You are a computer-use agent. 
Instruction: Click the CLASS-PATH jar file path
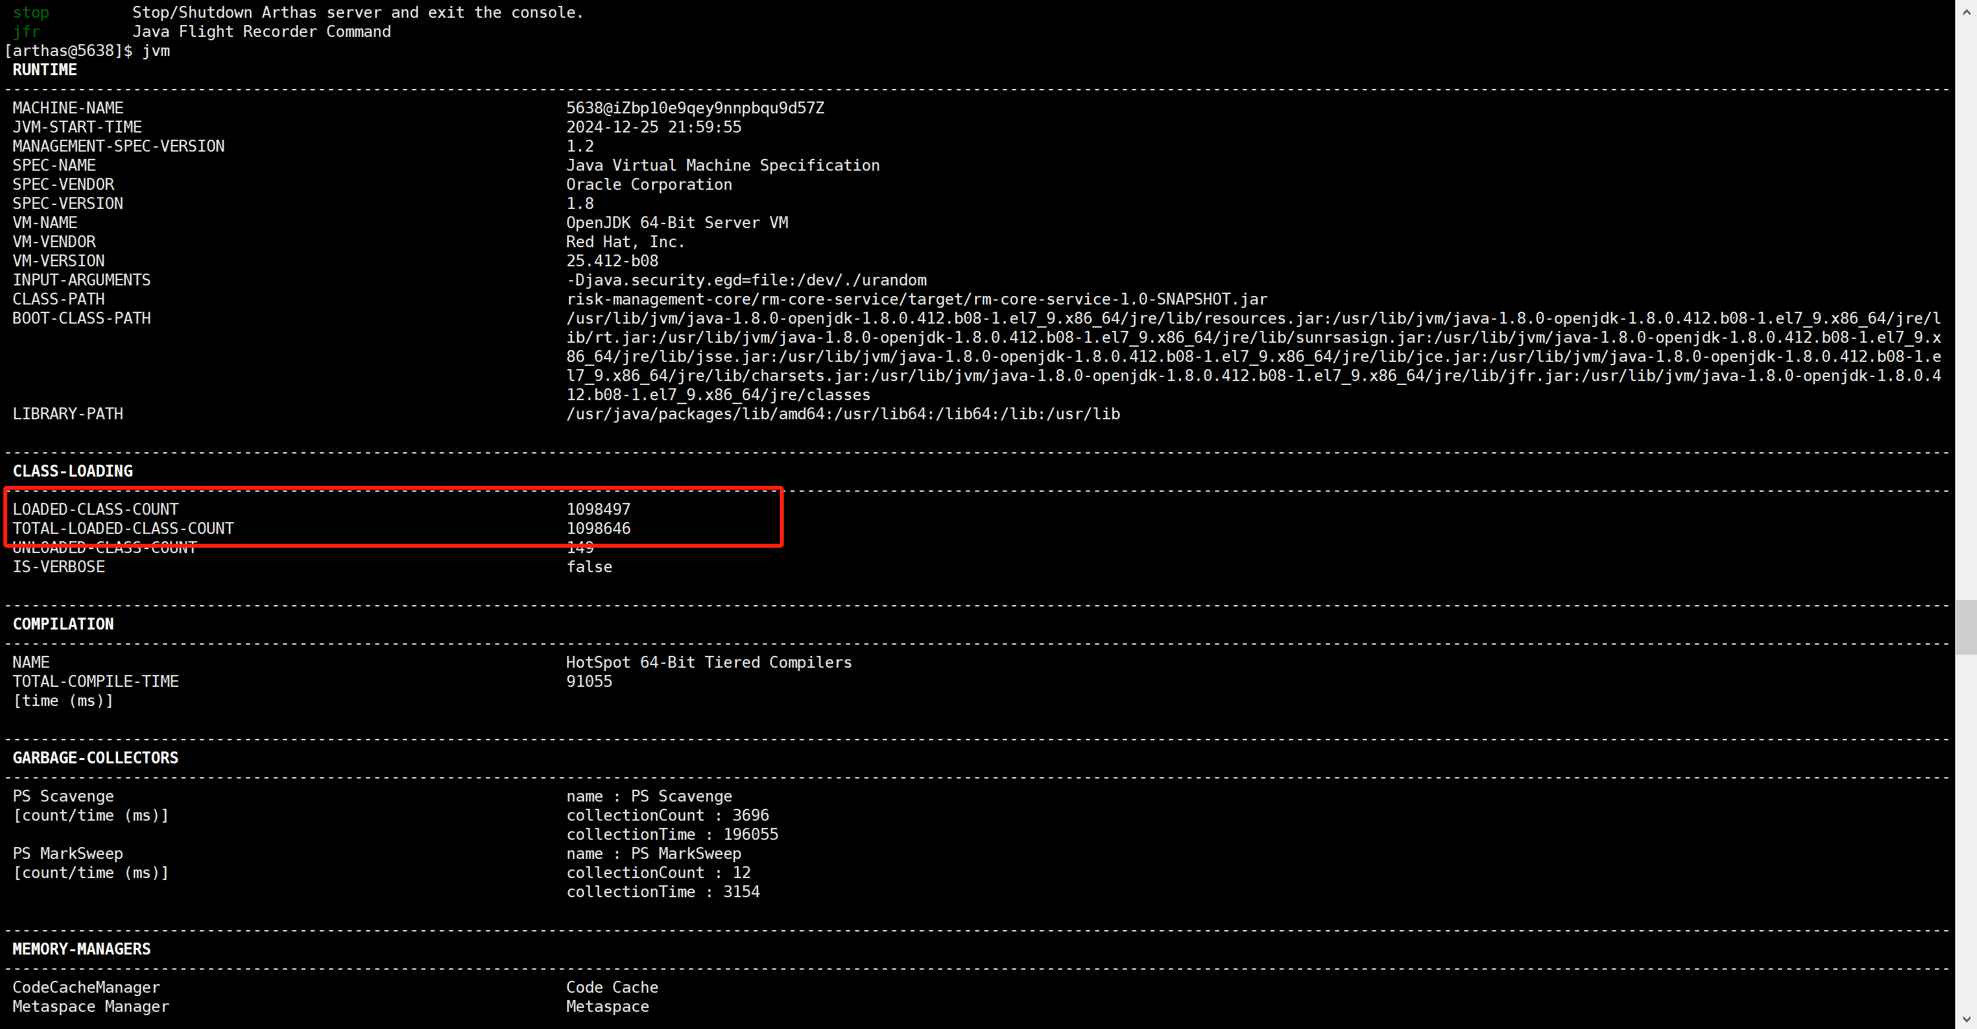pos(916,299)
